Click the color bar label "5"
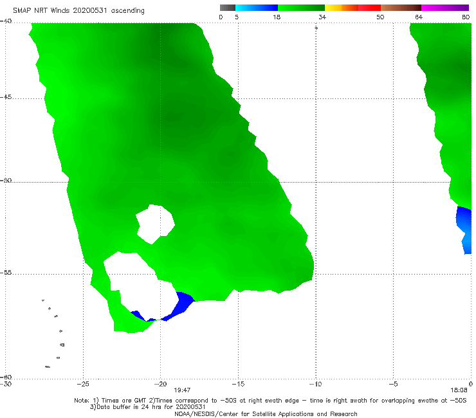 coord(237,17)
